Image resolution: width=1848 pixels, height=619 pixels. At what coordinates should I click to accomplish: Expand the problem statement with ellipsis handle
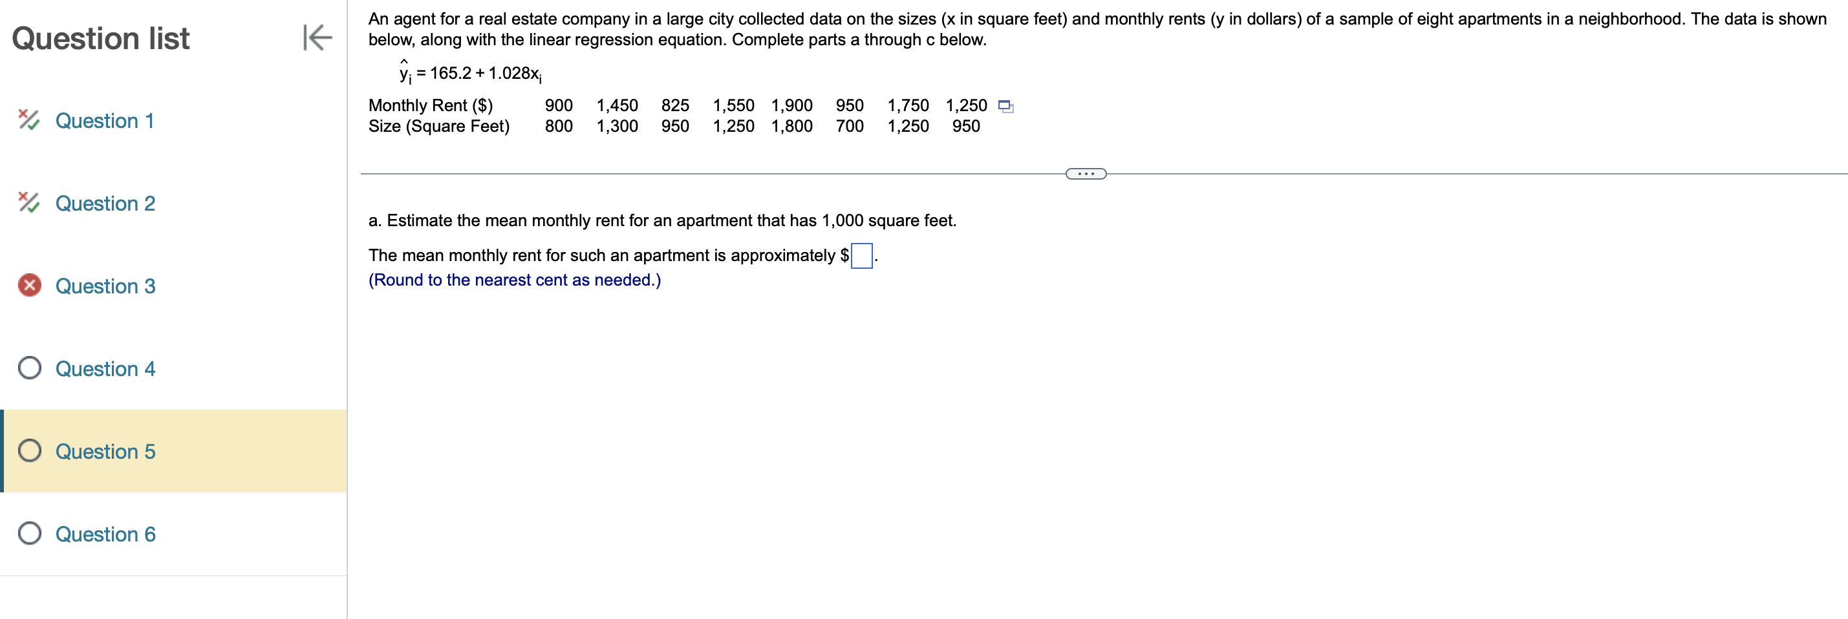click(x=1086, y=174)
